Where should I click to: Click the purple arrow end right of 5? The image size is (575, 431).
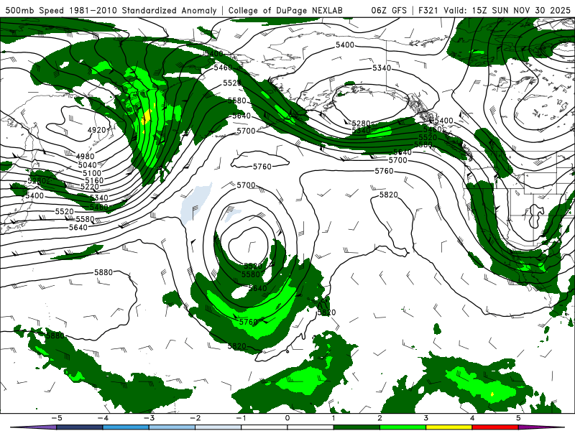(541, 427)
